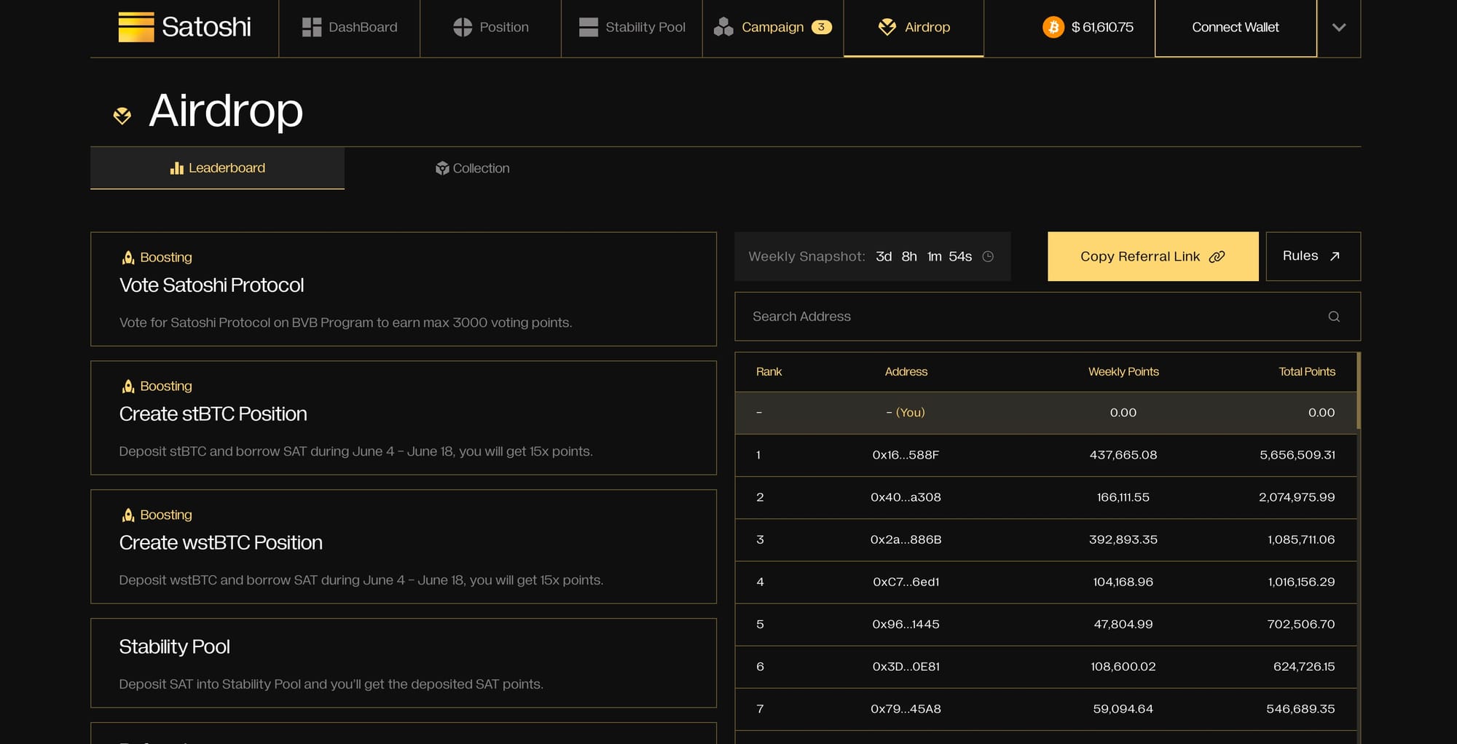Click the Satoshi brand name

(x=206, y=27)
